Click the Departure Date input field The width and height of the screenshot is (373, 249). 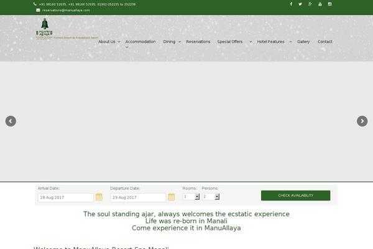click(x=138, y=197)
